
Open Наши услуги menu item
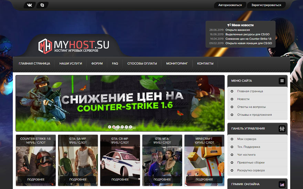click(x=71, y=64)
